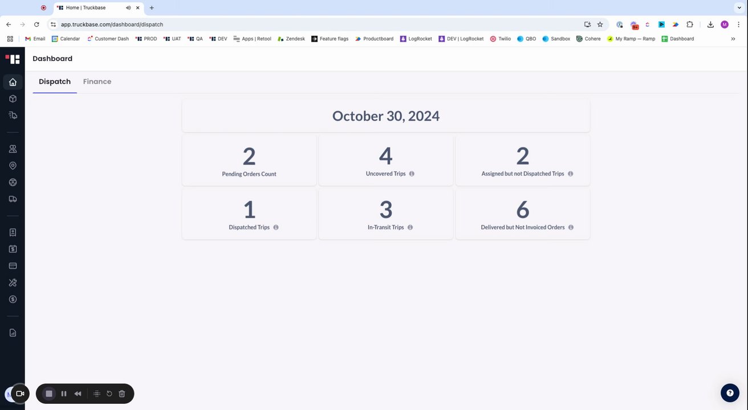Viewport: 748px width, 410px height.
Task: Restart the recording with the circular arrow
Action: (109, 393)
